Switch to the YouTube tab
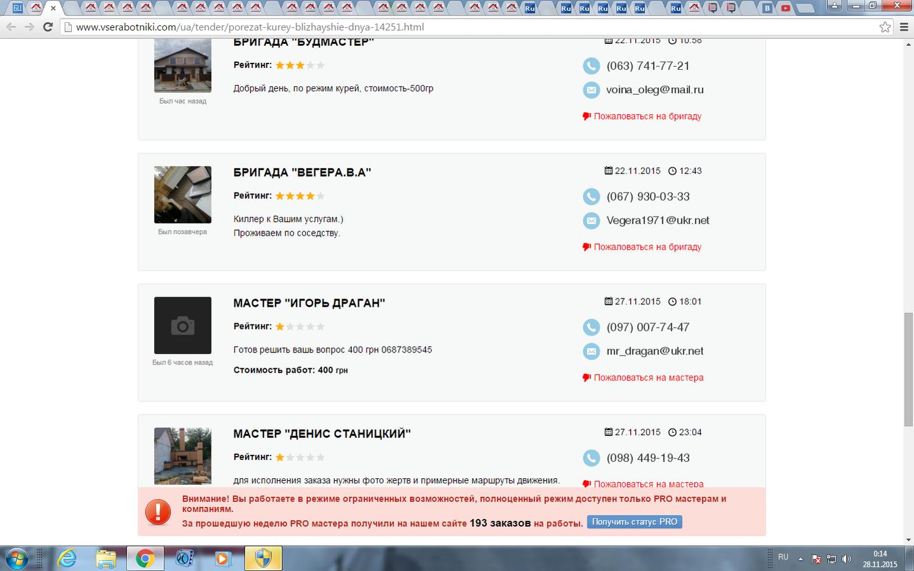Image resolution: width=914 pixels, height=571 pixels. pos(786,8)
